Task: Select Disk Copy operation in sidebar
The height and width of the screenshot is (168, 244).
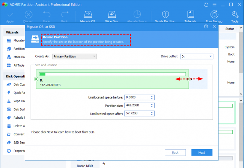Action: pyautogui.click(x=16, y=85)
